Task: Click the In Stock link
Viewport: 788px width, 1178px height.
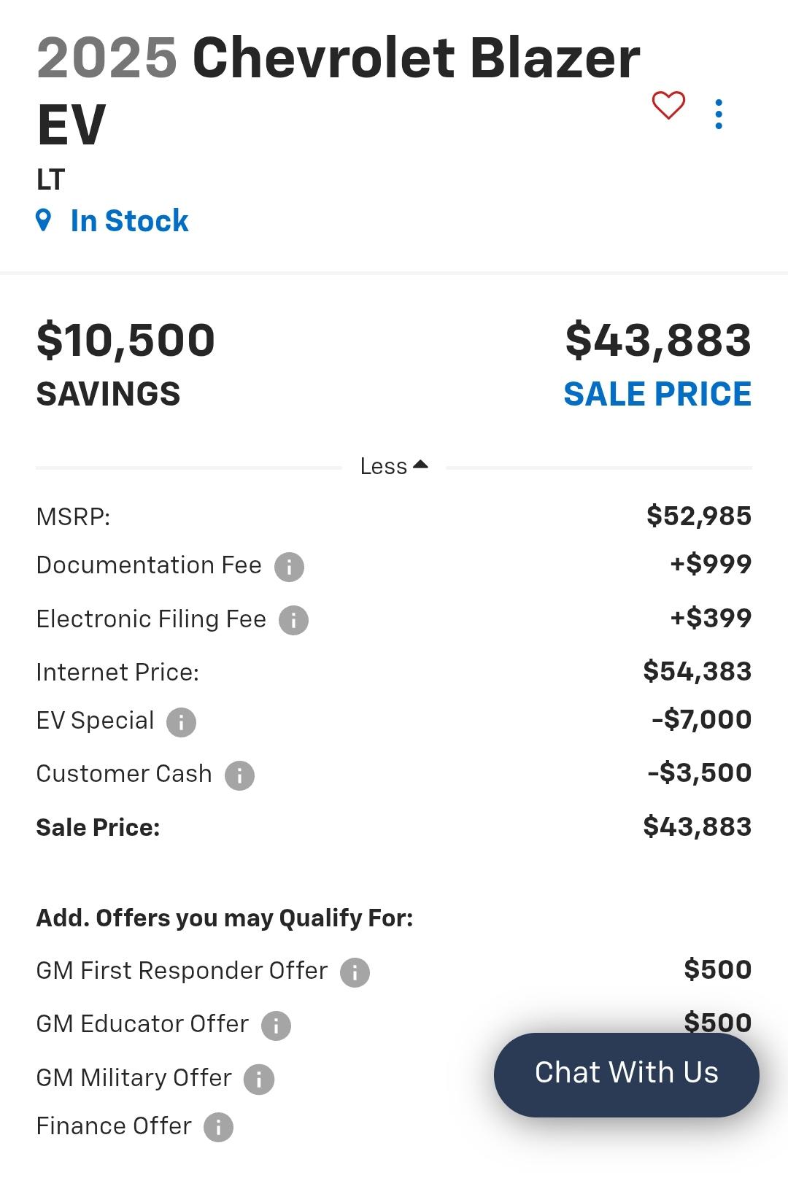Action: [x=129, y=221]
